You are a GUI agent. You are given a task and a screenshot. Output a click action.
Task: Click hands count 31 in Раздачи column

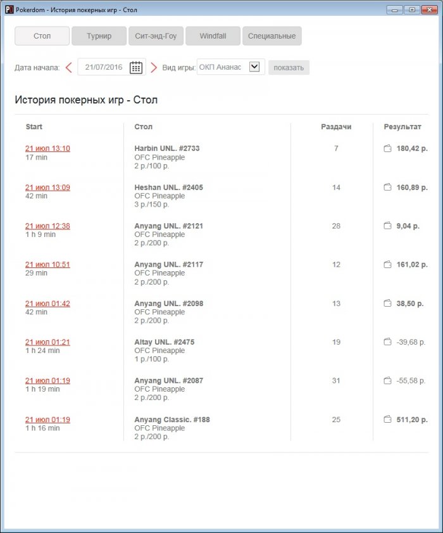[x=336, y=381]
